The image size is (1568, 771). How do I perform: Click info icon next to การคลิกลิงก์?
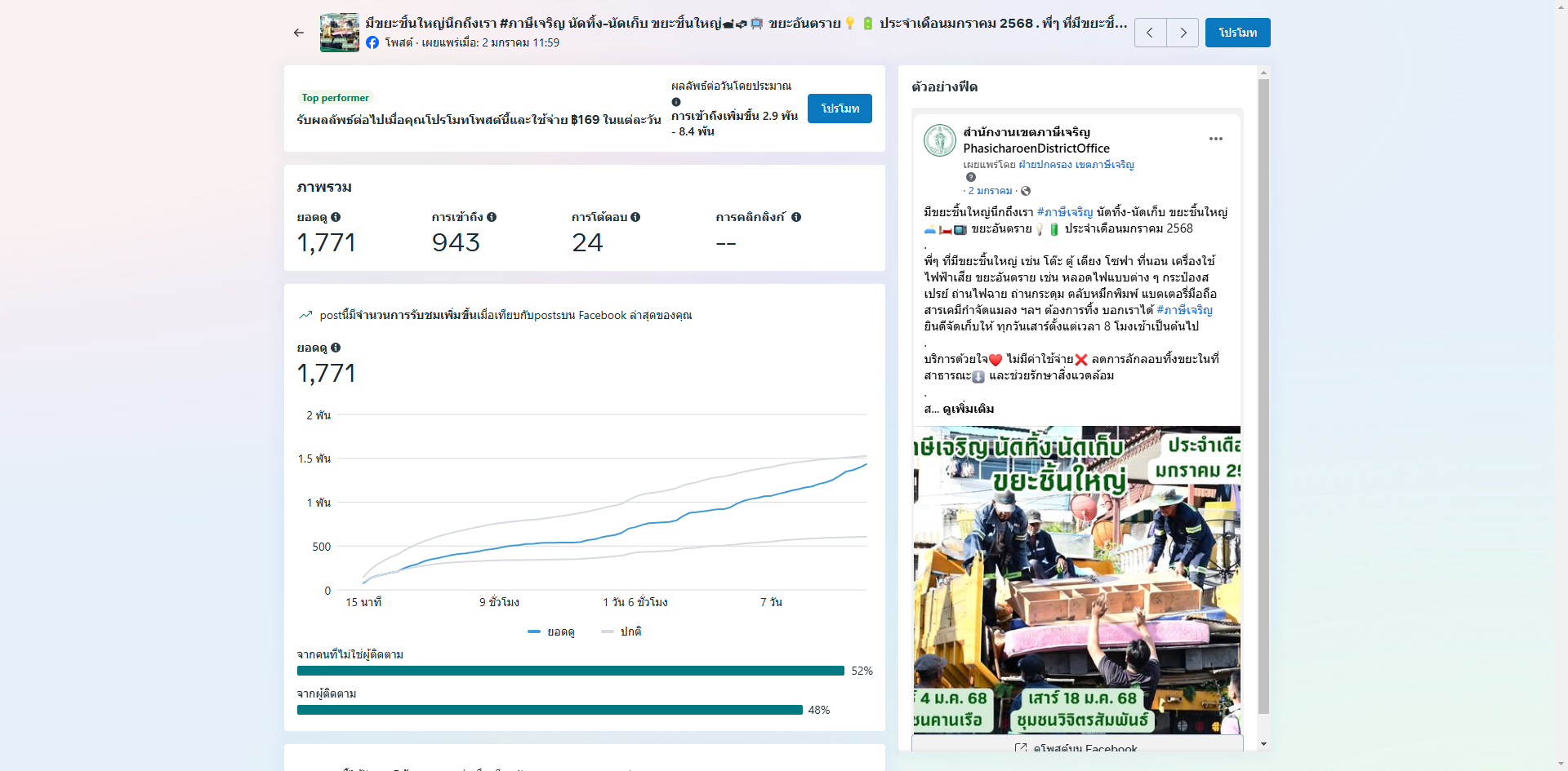click(796, 217)
